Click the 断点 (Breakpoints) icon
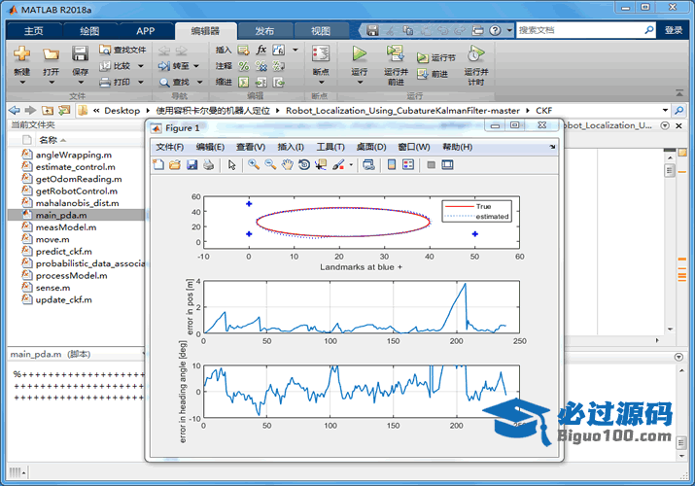The height and width of the screenshot is (486, 695). point(321,54)
